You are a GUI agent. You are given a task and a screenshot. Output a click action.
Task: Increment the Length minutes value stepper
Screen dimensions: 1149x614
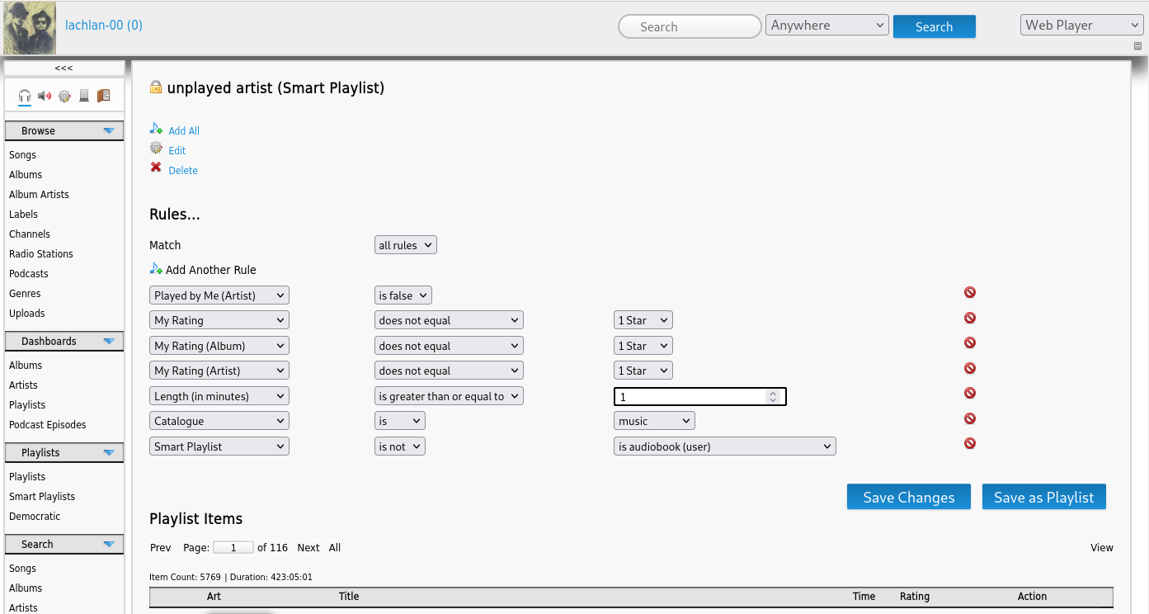pyautogui.click(x=773, y=393)
